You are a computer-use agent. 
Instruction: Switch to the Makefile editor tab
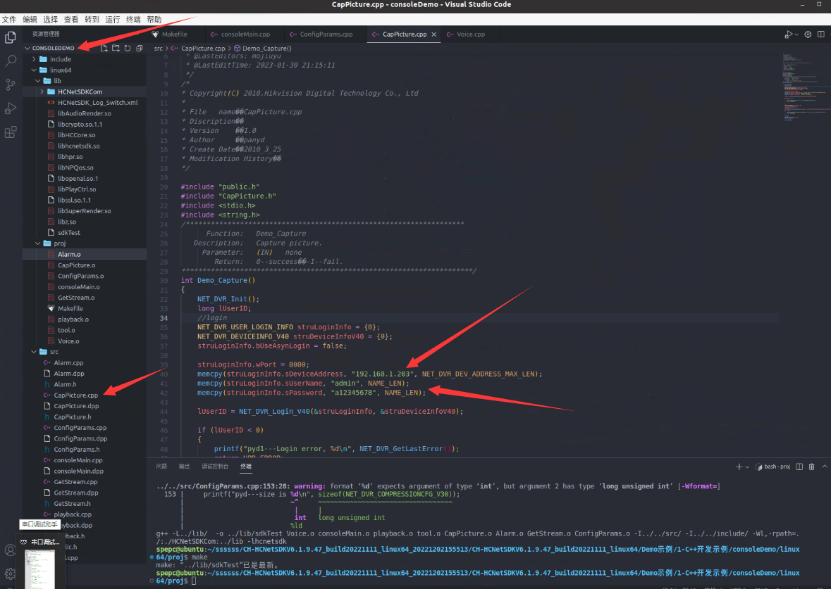tap(174, 34)
